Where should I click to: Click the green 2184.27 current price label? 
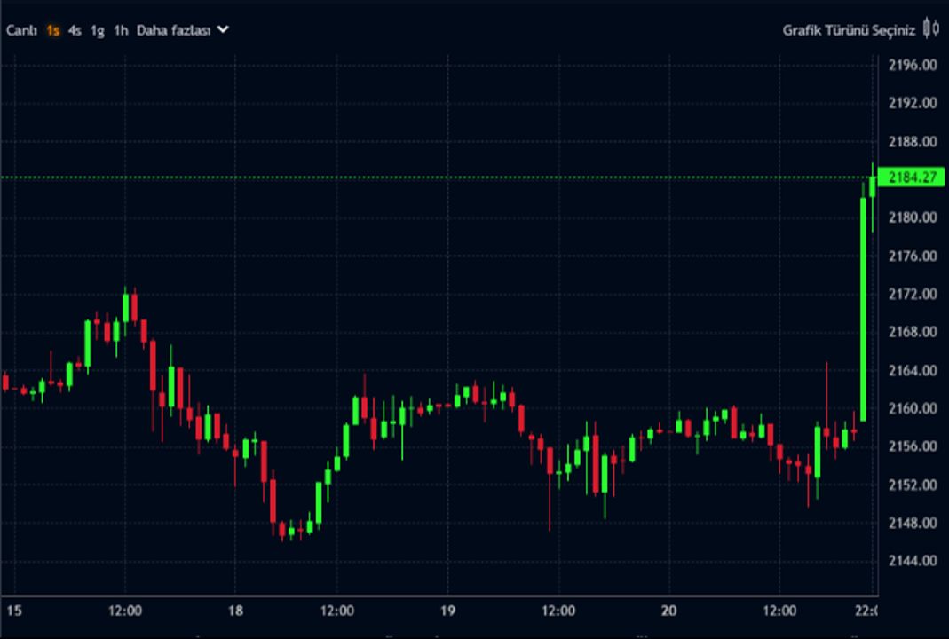(913, 177)
